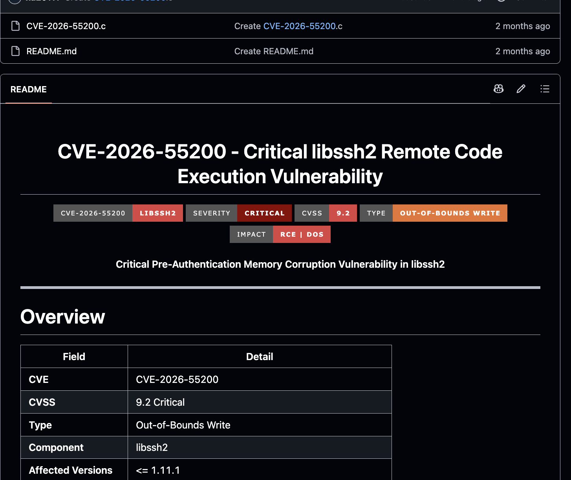Click the 'CVE' field cell in the table
The image size is (571, 480).
tap(74, 379)
